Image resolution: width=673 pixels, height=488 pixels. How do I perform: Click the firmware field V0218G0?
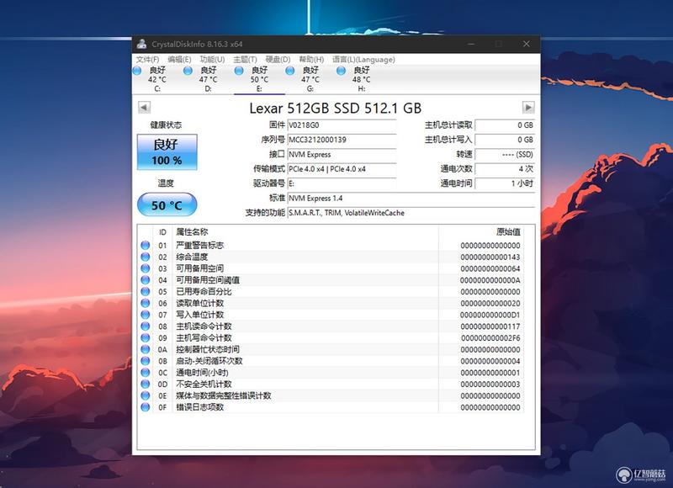tap(342, 125)
